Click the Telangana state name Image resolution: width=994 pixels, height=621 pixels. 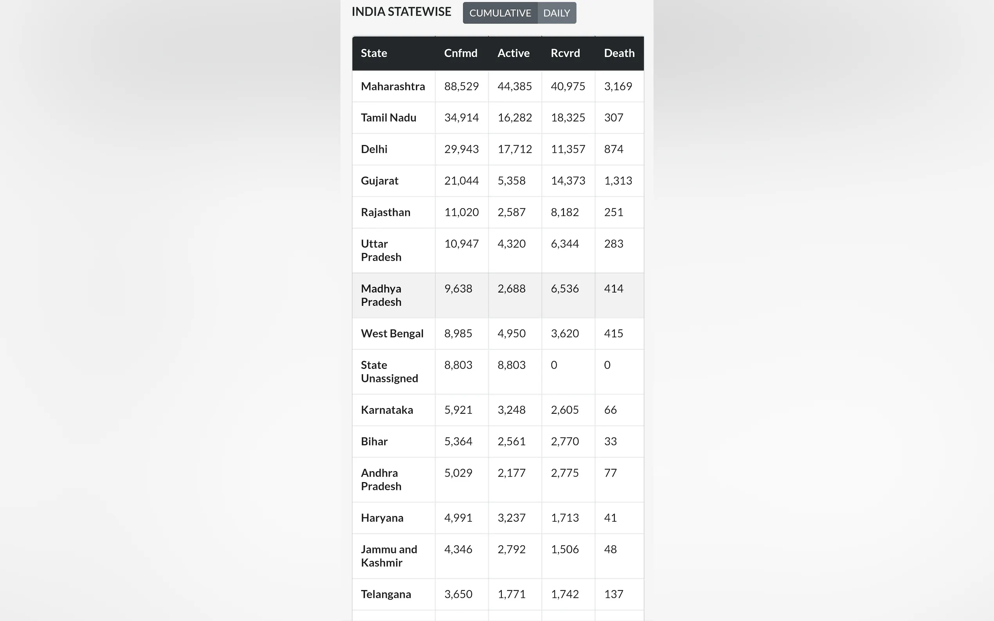tap(386, 594)
